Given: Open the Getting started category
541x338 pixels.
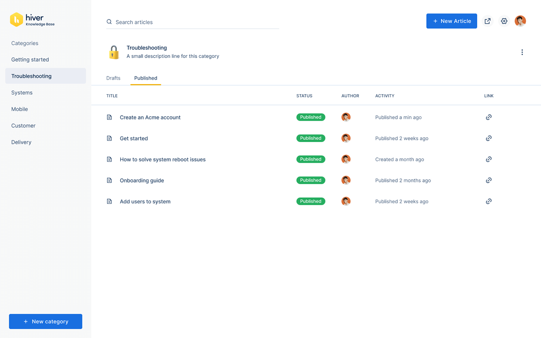Looking at the screenshot, I should 30,59.
